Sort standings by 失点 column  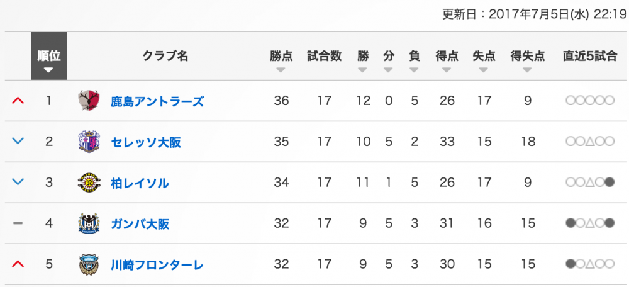[x=484, y=60]
